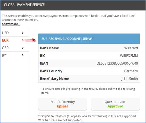This screenshot has height=123, width=146.
Task: Click the Approved status text
Action: click(116, 106)
